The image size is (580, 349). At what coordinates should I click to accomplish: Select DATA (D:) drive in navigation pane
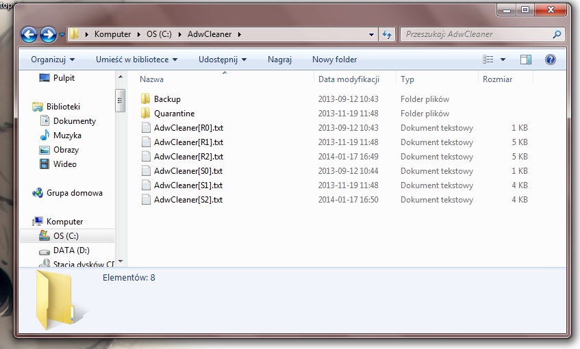coord(71,250)
